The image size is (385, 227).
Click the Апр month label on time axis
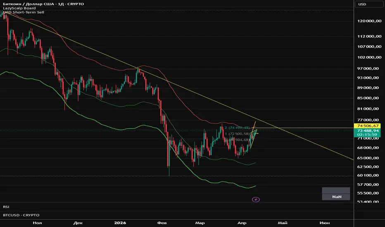[x=242, y=223]
